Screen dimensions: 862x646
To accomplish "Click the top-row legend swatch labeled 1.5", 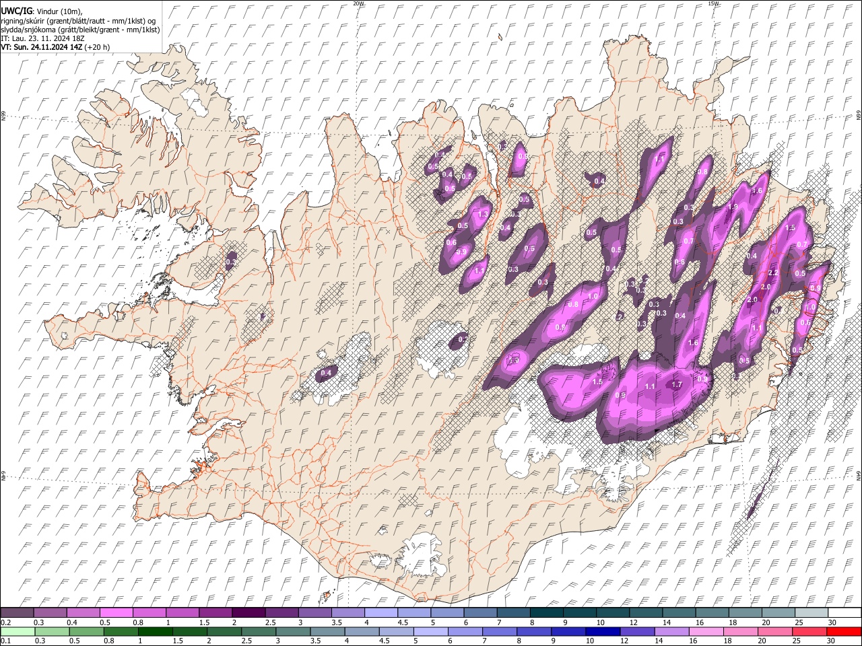I will [x=215, y=612].
